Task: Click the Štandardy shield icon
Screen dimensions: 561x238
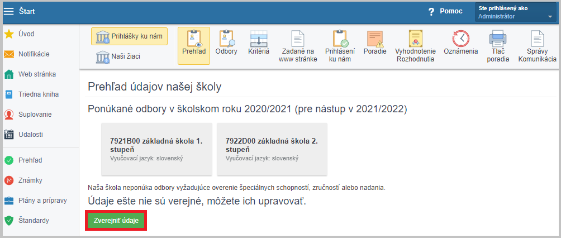Action: pyautogui.click(x=8, y=221)
